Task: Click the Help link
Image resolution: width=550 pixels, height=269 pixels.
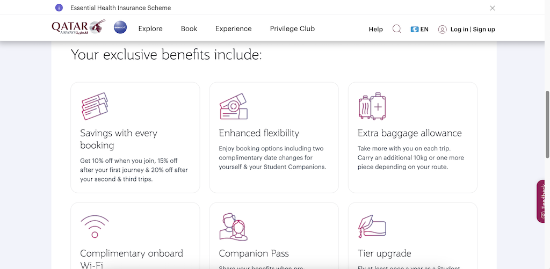Action: coord(375,29)
